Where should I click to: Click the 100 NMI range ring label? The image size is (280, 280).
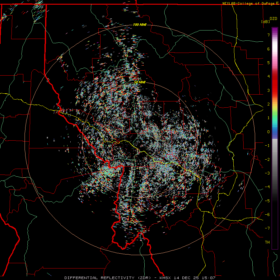[140, 25]
